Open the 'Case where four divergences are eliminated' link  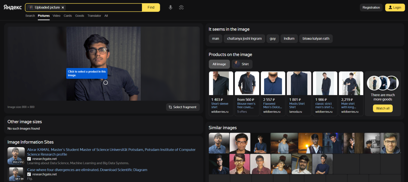click(87, 170)
